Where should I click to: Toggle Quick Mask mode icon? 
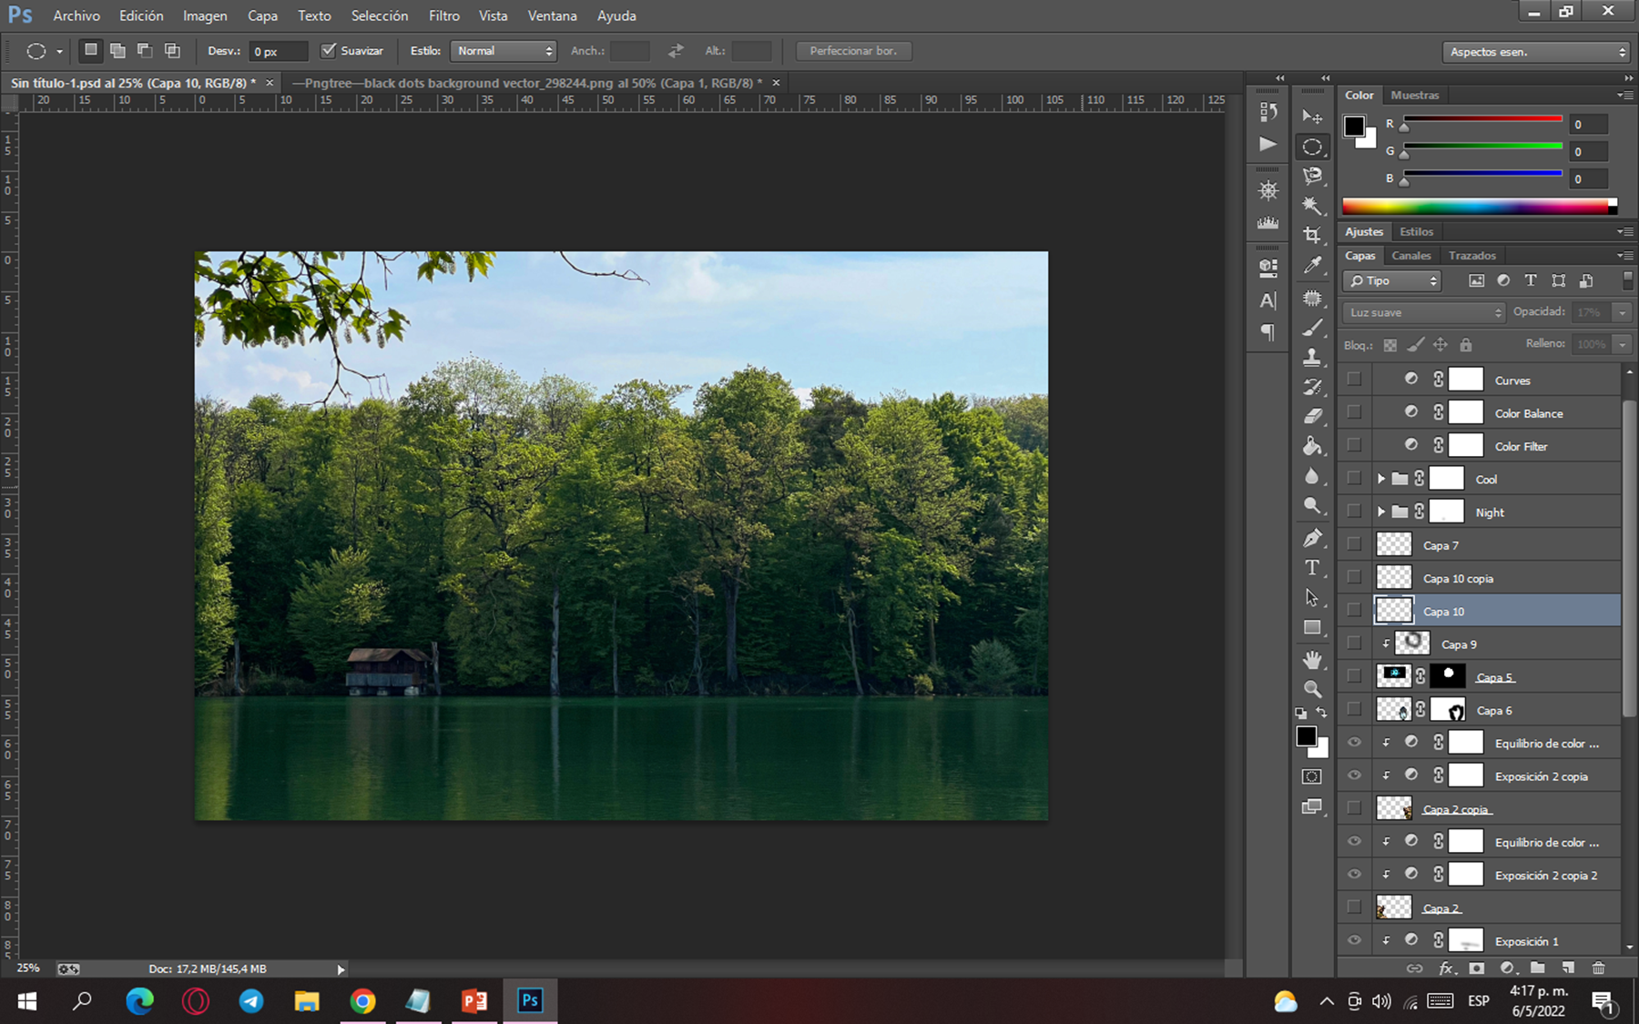(x=1311, y=776)
